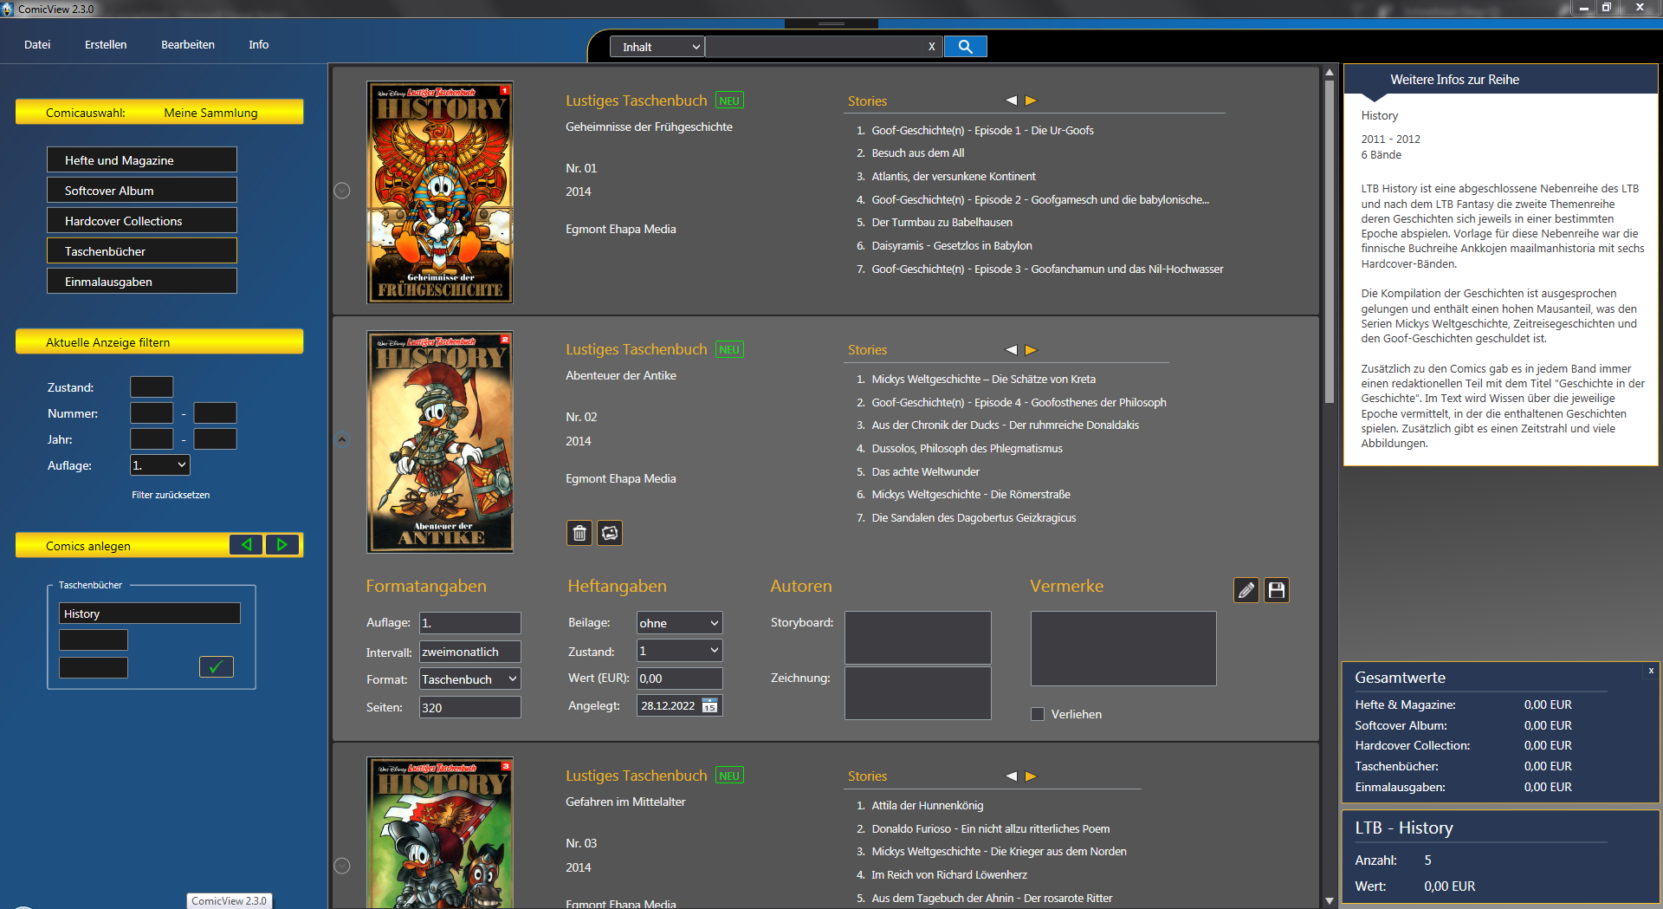Open the calendar picker next to Angelegt
1663x909 pixels.
click(x=709, y=705)
